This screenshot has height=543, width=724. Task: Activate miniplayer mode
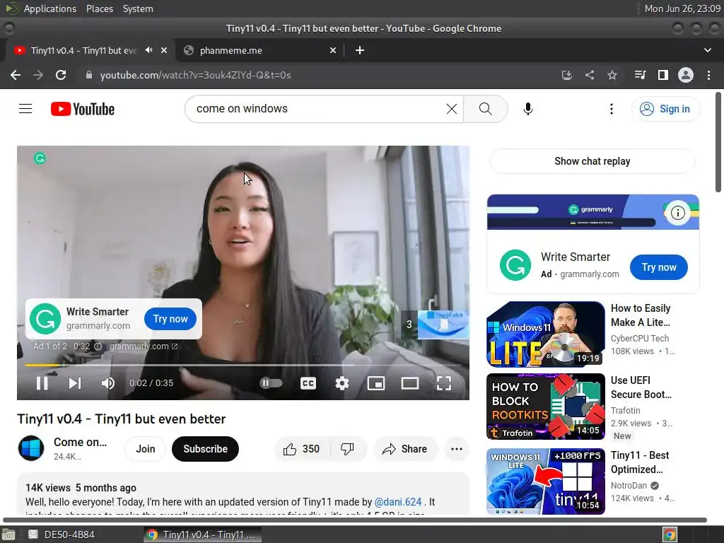[x=376, y=383]
